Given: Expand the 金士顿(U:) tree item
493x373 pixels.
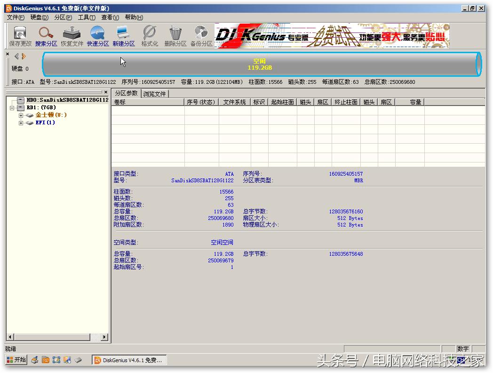Looking at the screenshot, I should tap(20, 115).
